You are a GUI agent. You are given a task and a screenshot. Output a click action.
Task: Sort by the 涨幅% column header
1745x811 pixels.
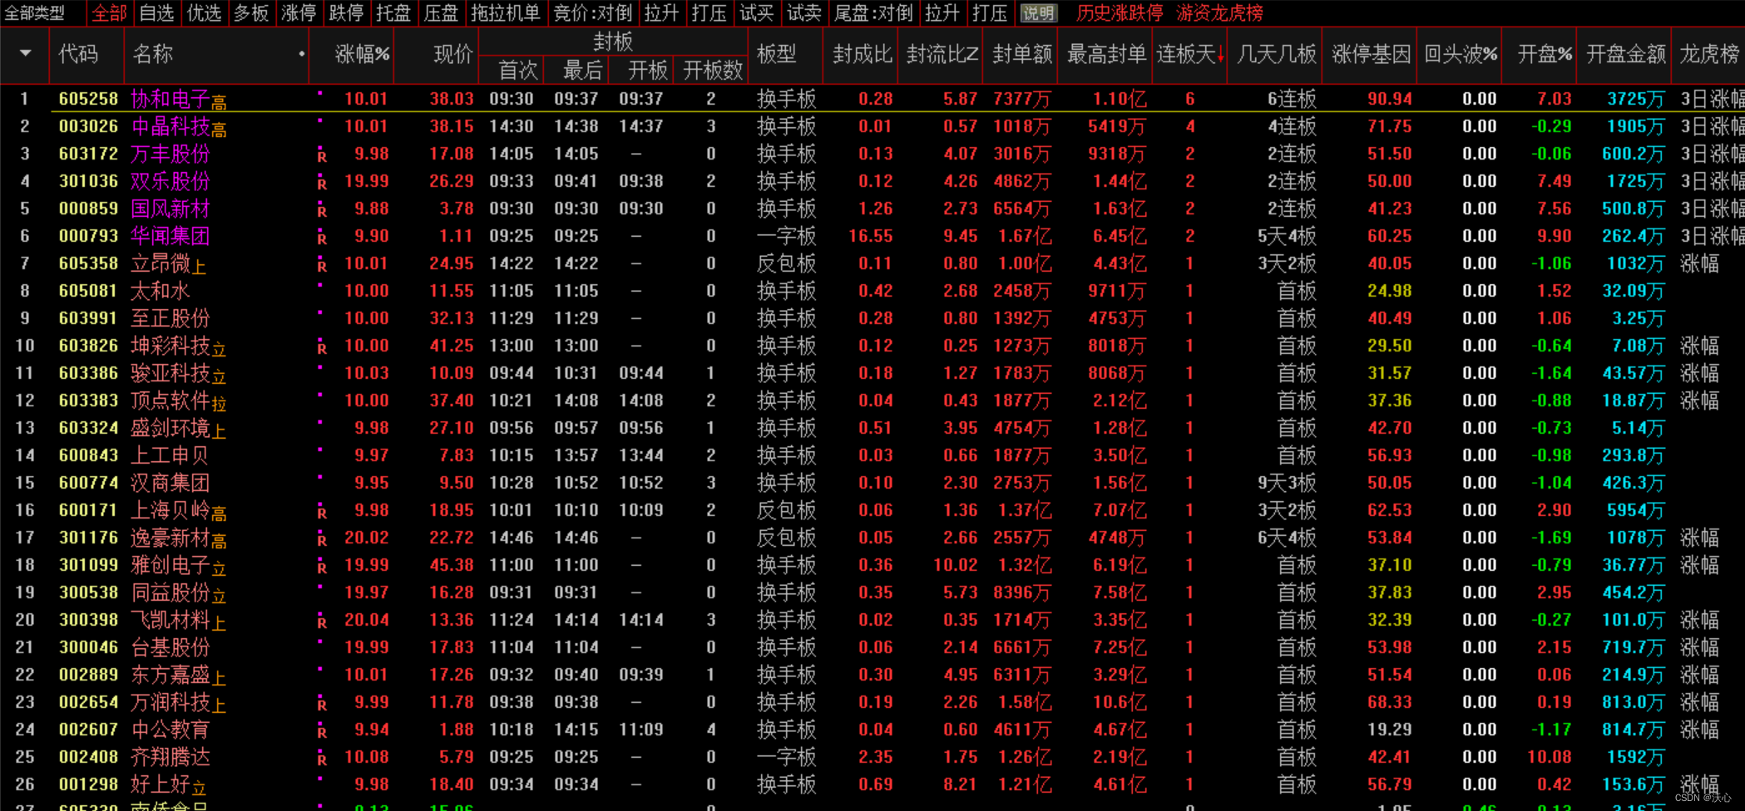tap(362, 54)
